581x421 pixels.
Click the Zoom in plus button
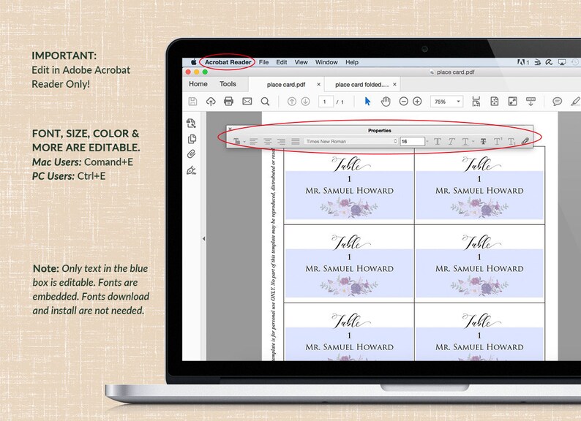[x=417, y=102]
